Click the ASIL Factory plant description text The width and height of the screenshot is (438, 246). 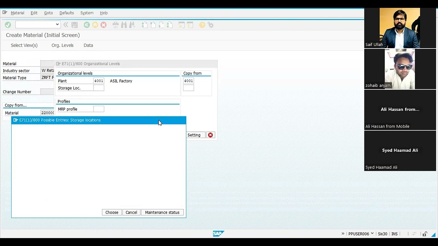(x=121, y=81)
